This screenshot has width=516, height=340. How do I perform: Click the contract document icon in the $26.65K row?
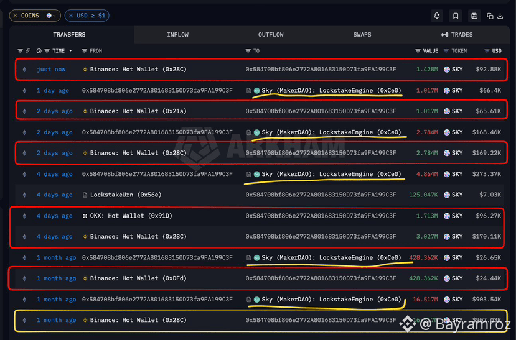coord(249,258)
